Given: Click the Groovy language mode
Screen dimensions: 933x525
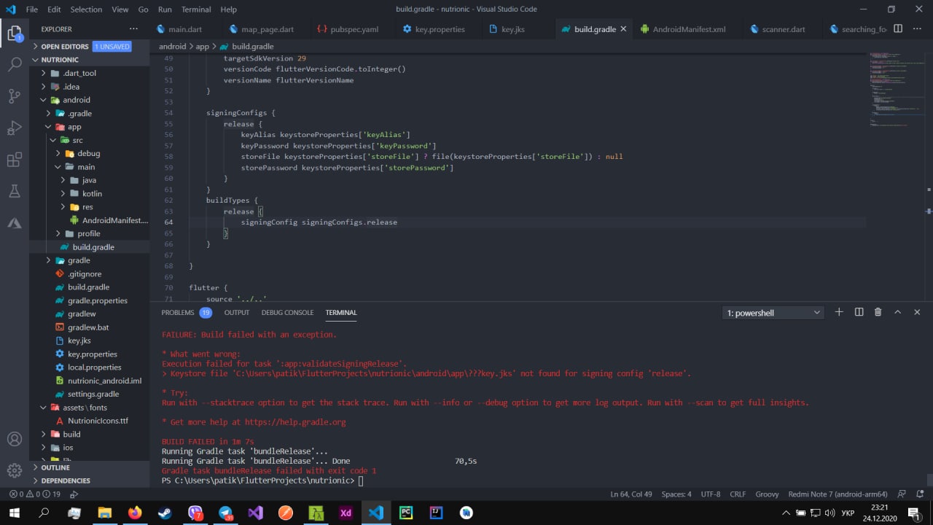Looking at the screenshot, I should (x=767, y=494).
